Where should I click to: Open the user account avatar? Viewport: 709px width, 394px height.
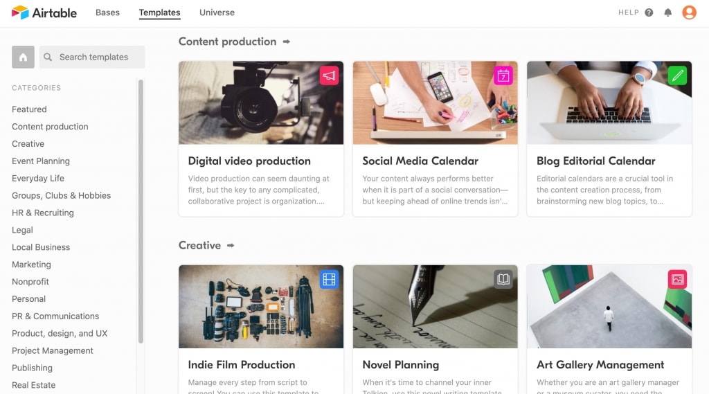click(689, 12)
